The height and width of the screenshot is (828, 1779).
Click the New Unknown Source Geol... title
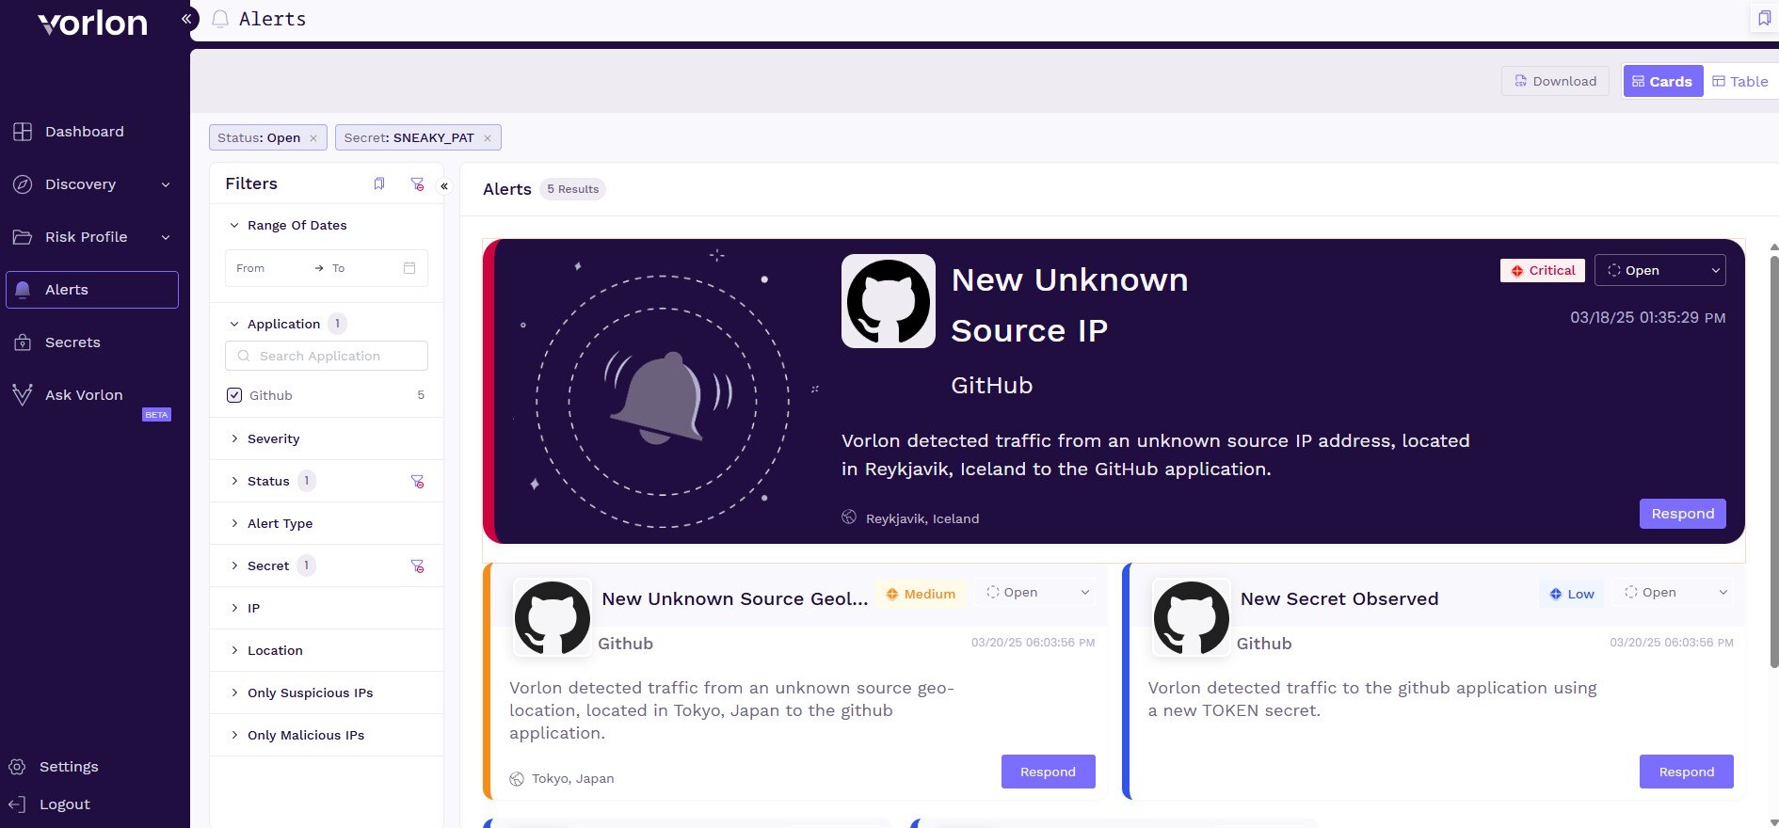click(x=735, y=599)
